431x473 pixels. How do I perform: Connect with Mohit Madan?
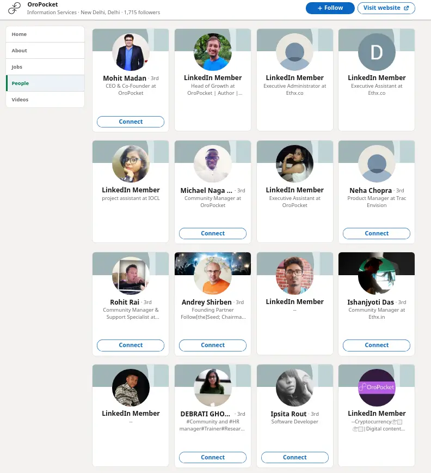coord(131,122)
